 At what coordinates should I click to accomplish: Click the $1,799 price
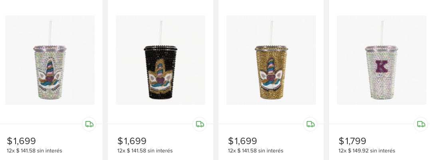click(x=353, y=141)
